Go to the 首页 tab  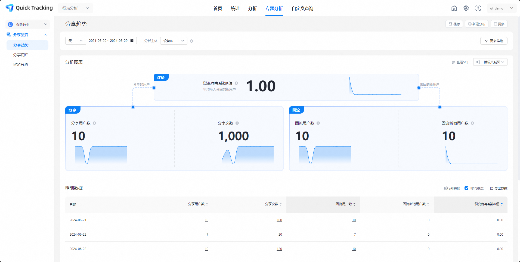(x=218, y=8)
